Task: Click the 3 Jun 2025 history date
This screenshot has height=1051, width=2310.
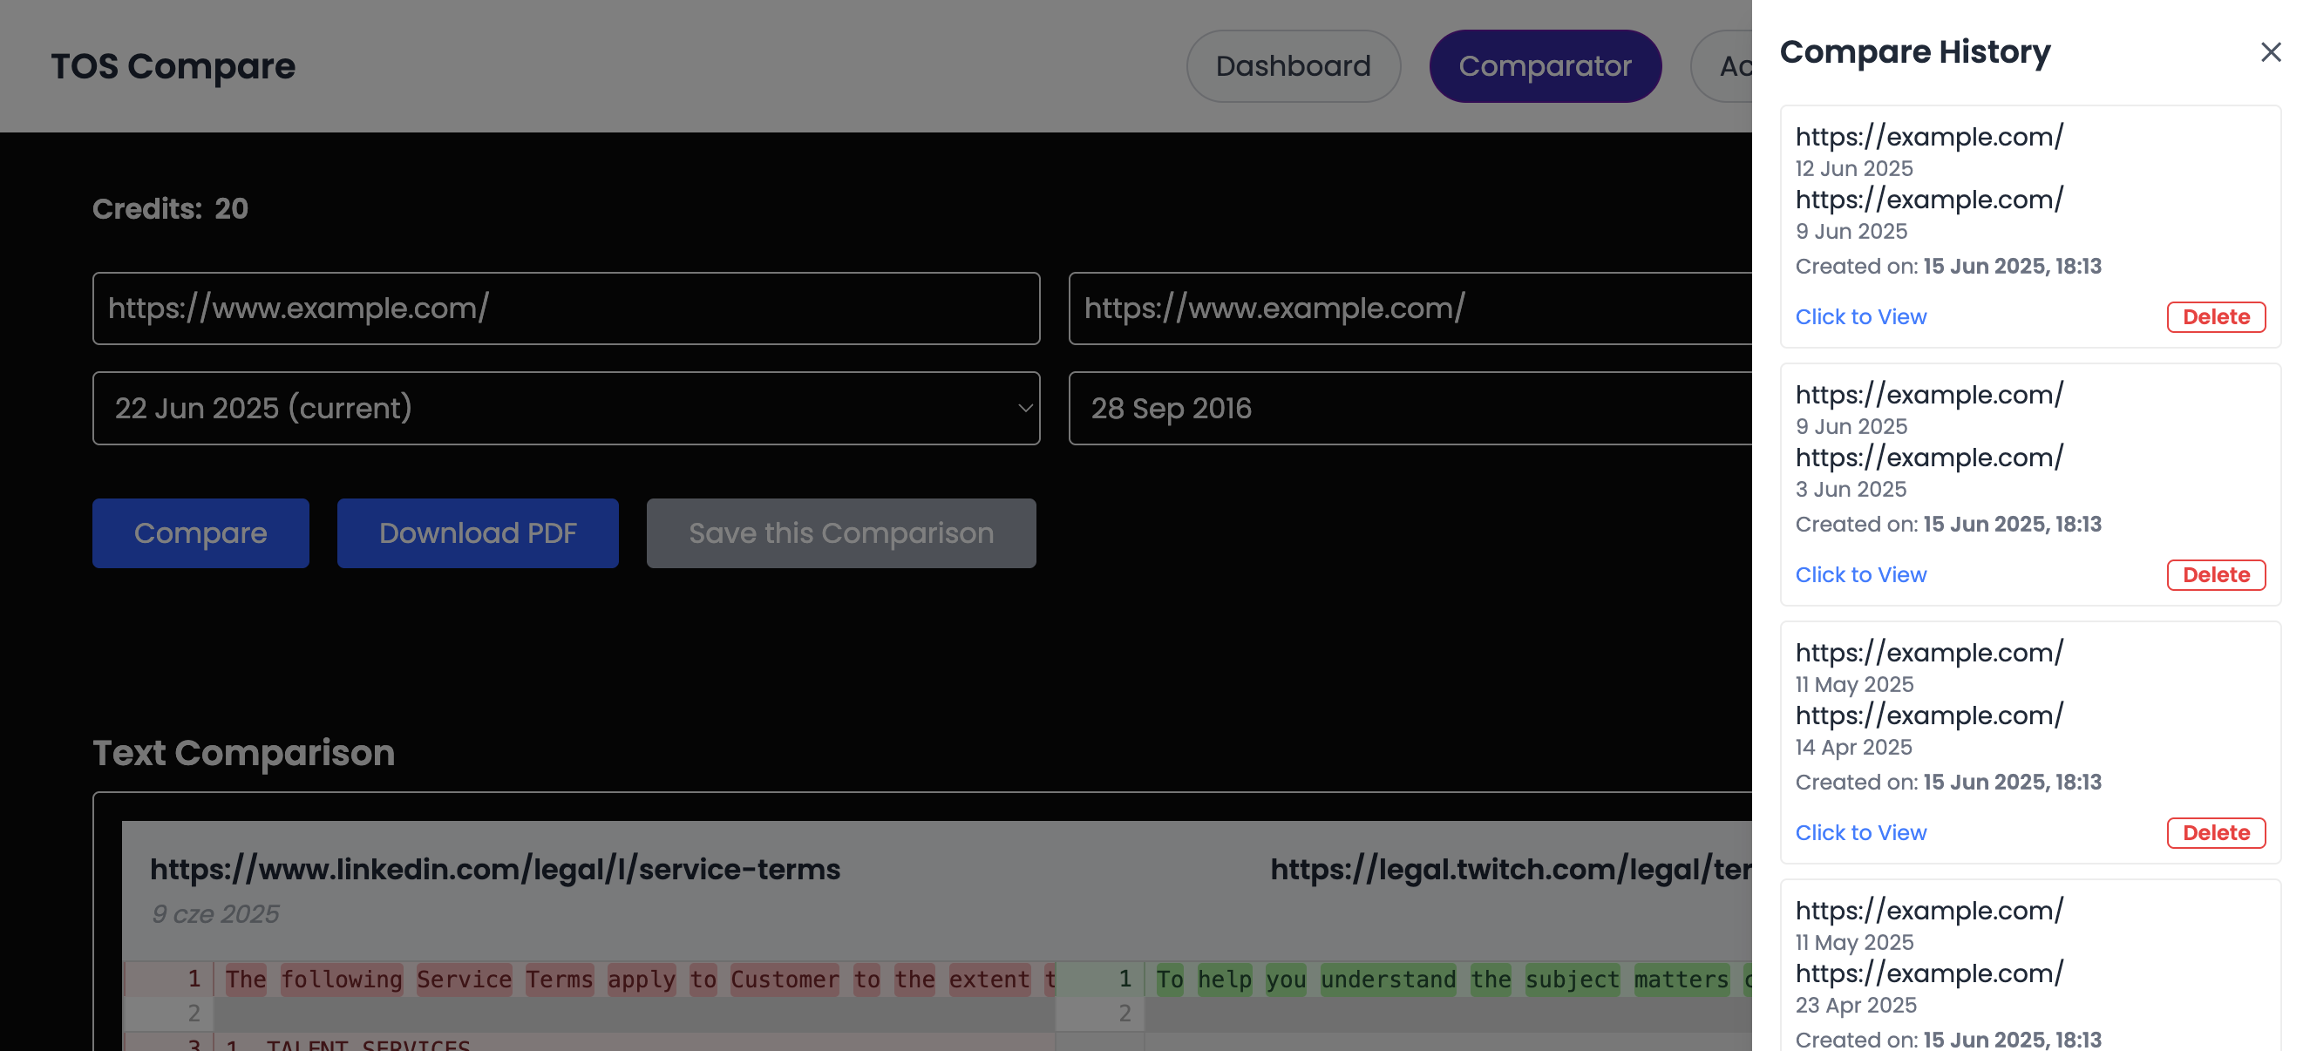Action: click(1851, 489)
